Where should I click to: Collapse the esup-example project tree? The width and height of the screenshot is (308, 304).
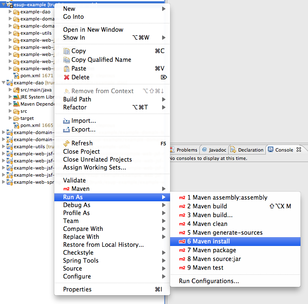[x=4, y=5]
